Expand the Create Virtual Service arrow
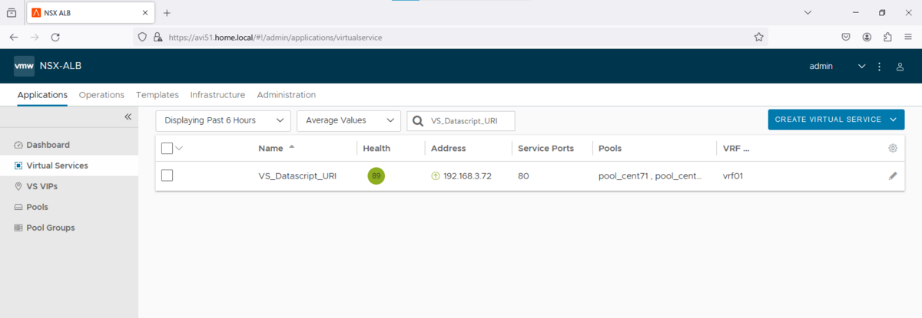This screenshot has width=922, height=318. [x=894, y=120]
